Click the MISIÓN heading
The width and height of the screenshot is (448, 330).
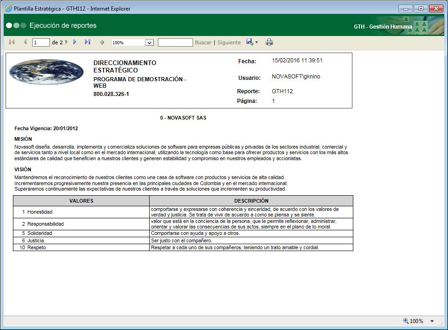[23, 139]
